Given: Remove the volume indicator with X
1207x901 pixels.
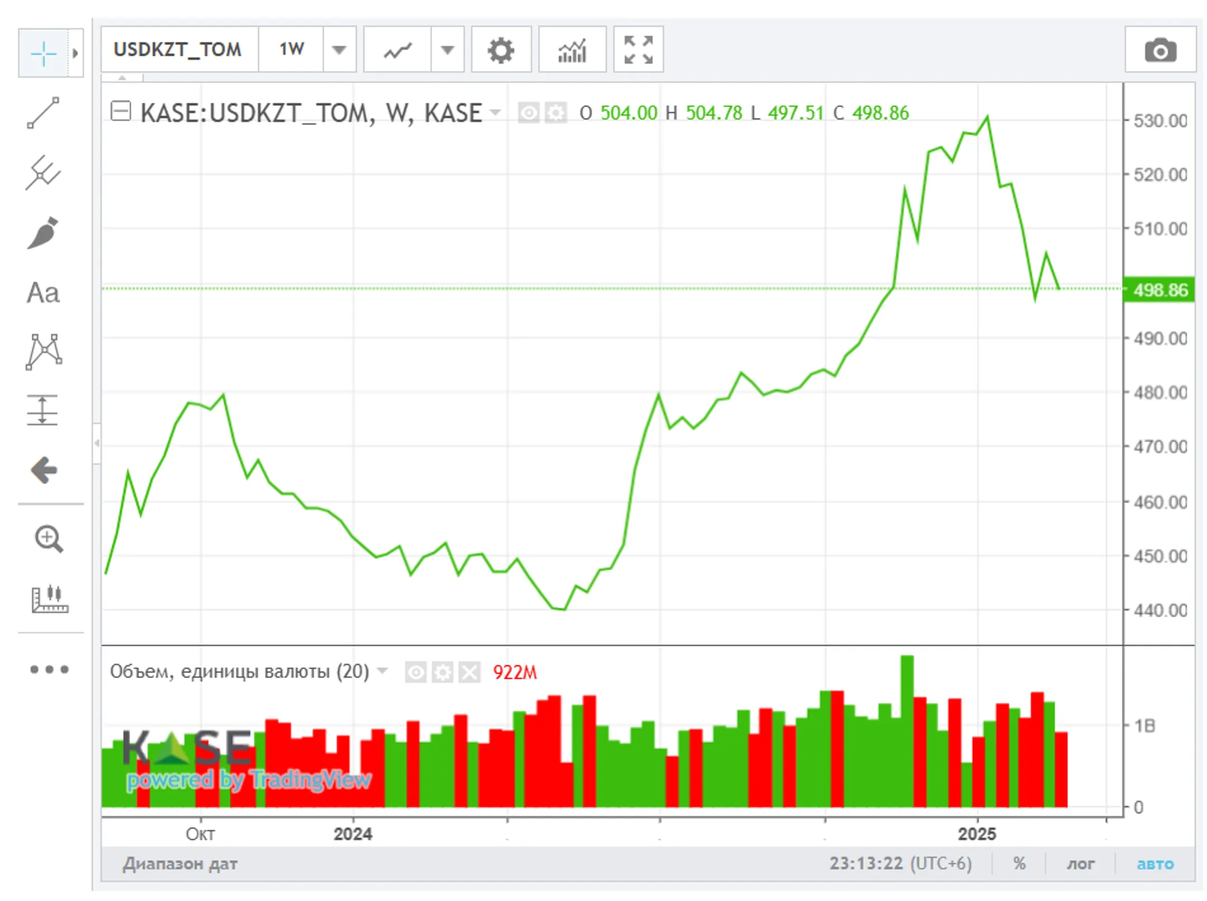Looking at the screenshot, I should (469, 672).
